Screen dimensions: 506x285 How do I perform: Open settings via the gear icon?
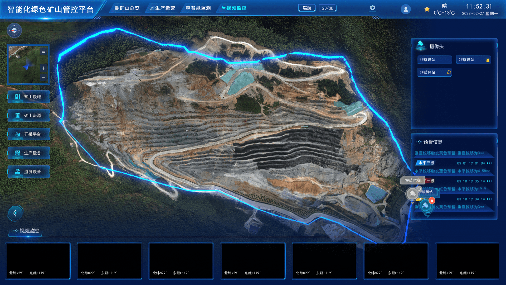pyautogui.click(x=372, y=8)
